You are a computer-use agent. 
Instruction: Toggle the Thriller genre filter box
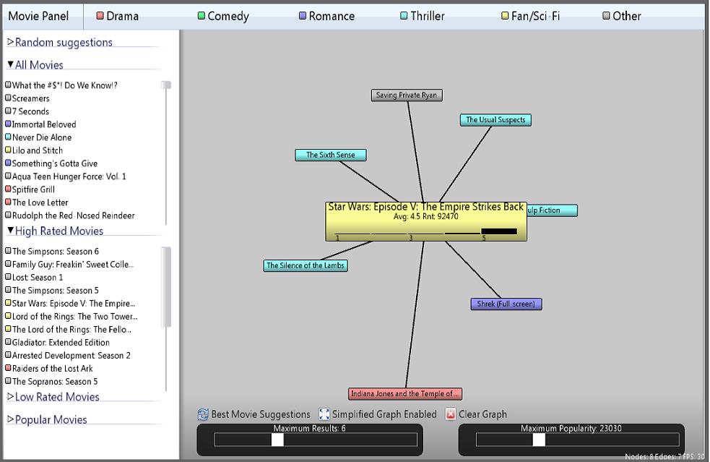pos(404,16)
